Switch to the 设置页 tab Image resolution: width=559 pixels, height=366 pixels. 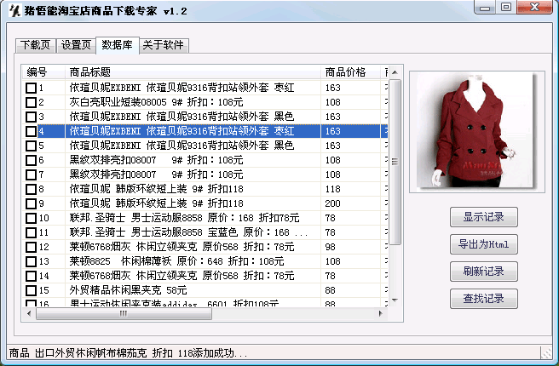click(x=76, y=46)
